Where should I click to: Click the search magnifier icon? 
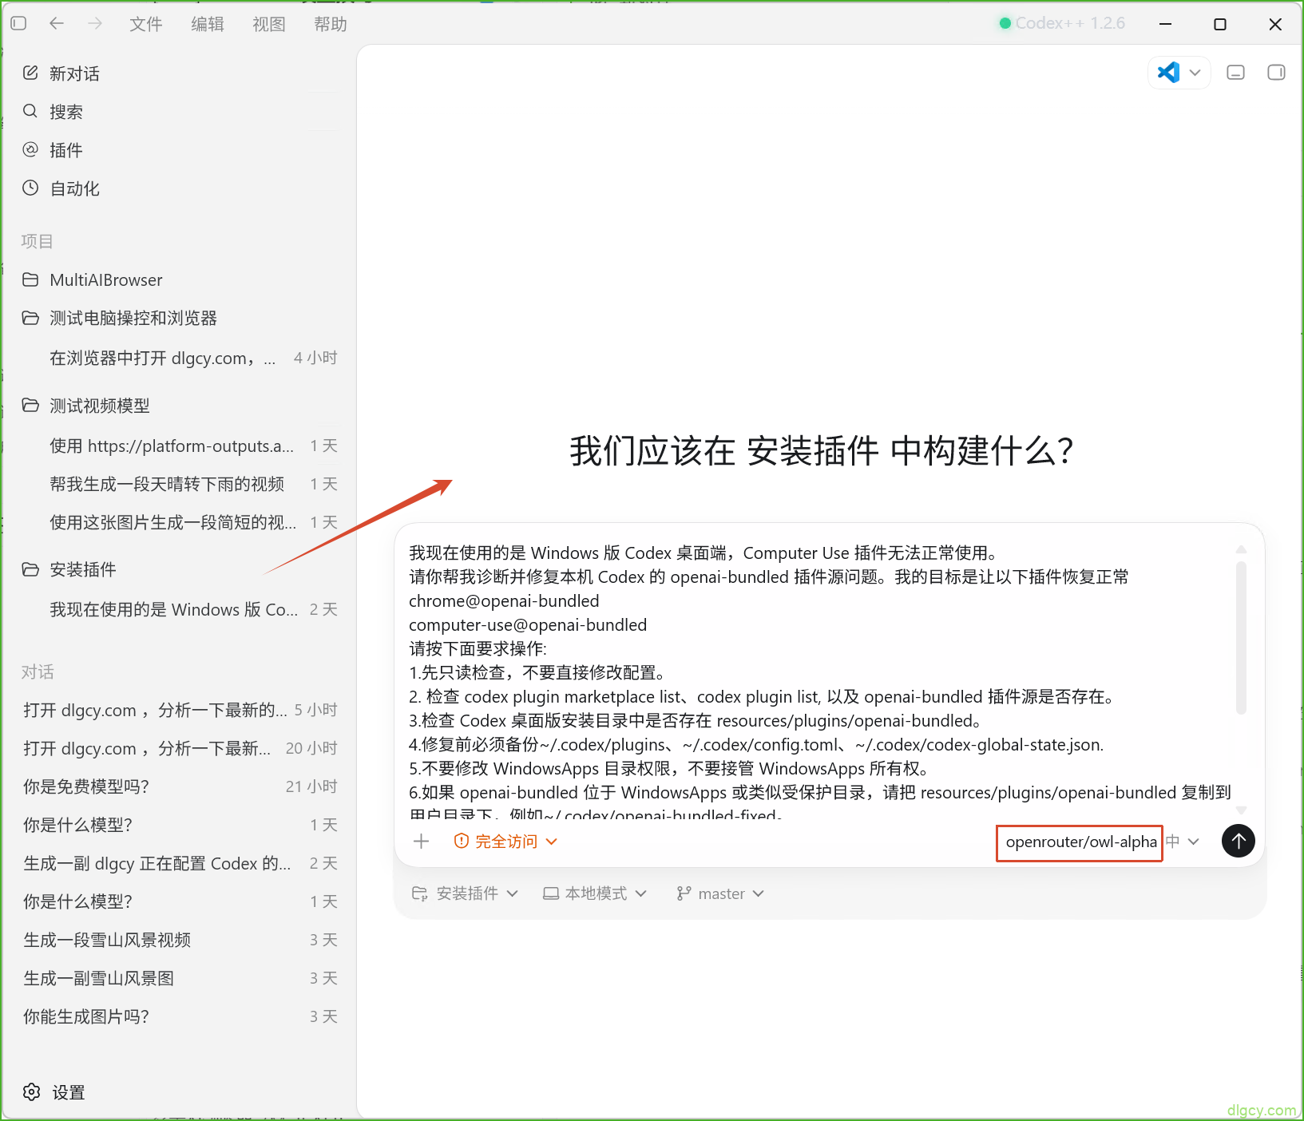coord(30,111)
